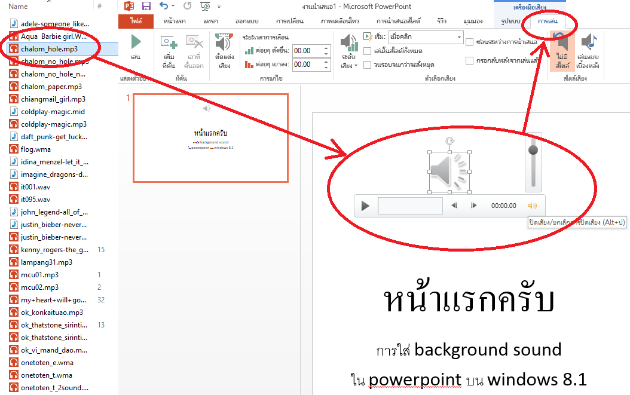Open the Customize Quick Access Toolbar dropdown
Image resolution: width=630 pixels, height=395 pixels.
pyautogui.click(x=219, y=7)
